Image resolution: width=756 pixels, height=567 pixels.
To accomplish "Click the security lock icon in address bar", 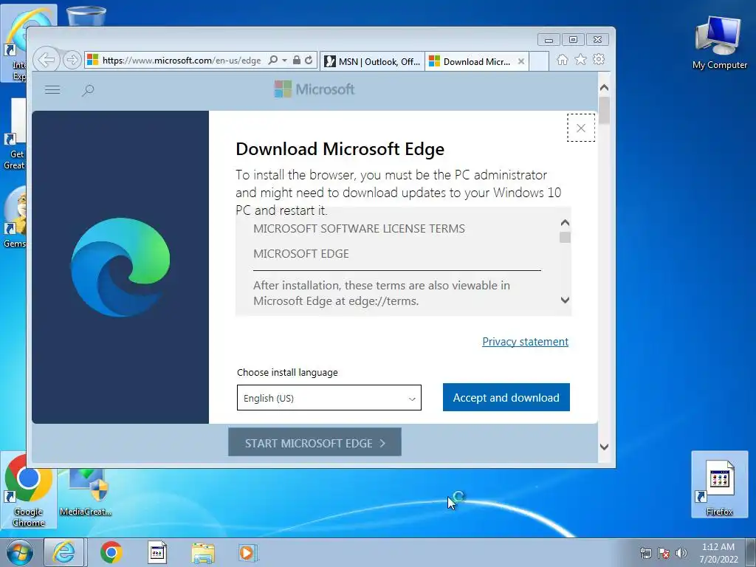I will 297,61.
